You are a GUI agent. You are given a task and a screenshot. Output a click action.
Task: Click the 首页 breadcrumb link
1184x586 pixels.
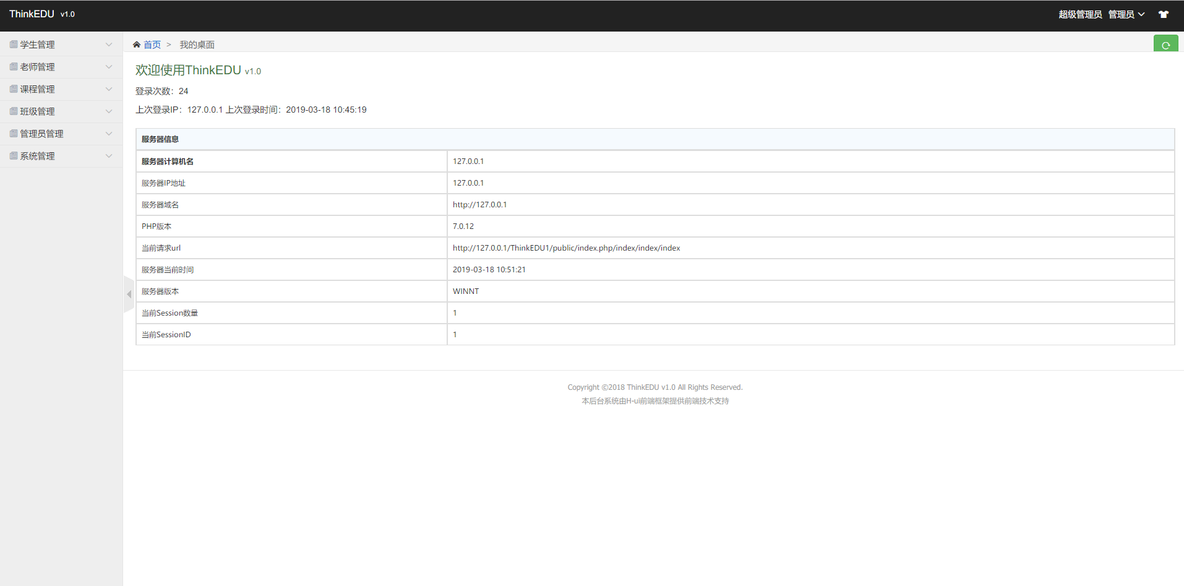[x=152, y=45]
